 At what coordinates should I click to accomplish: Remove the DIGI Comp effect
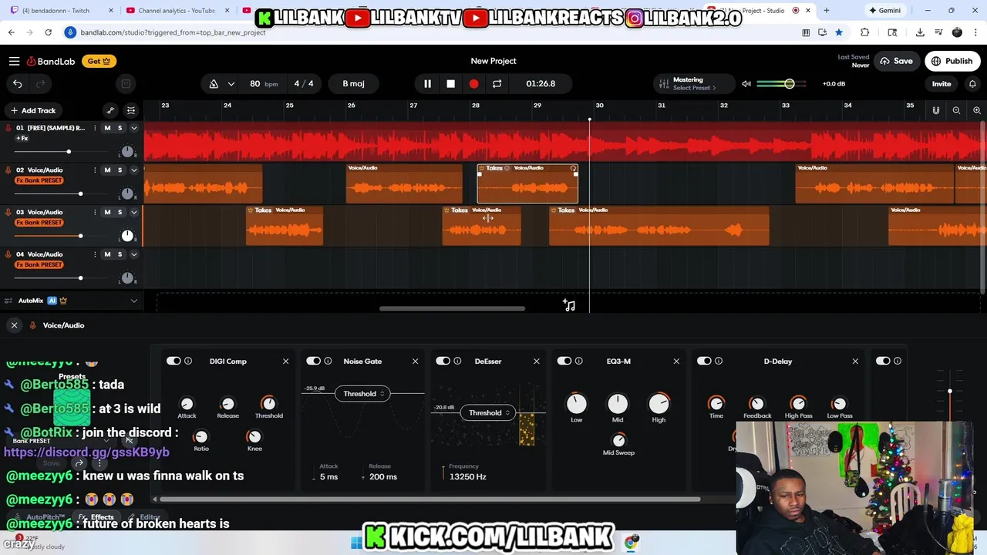tap(285, 361)
